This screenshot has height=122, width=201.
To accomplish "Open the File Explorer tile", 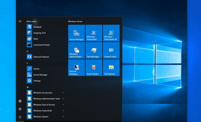I will (x=111, y=68).
